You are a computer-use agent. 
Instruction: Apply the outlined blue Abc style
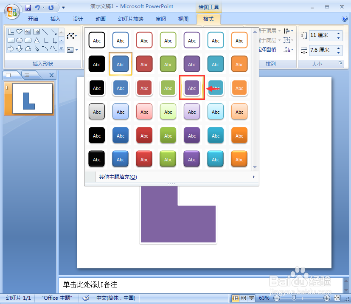[x=121, y=40]
